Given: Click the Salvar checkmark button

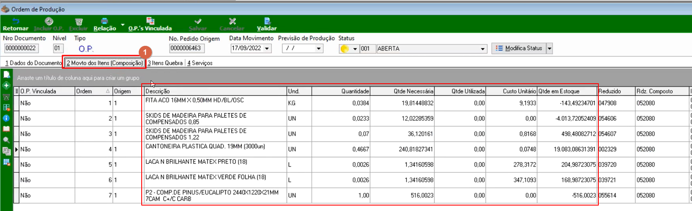Looking at the screenshot, I should (198, 24).
